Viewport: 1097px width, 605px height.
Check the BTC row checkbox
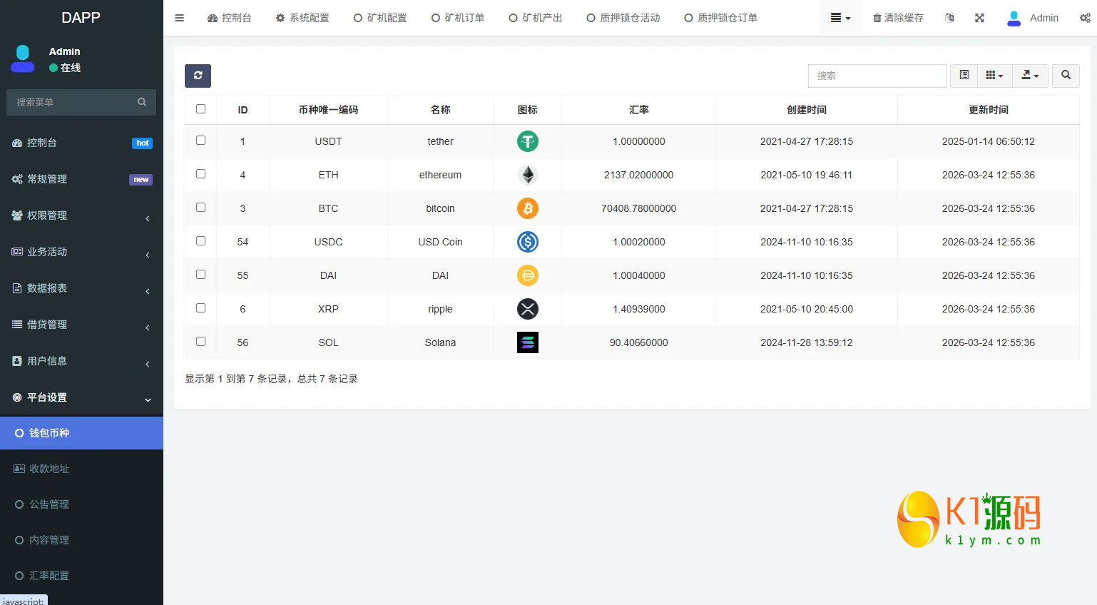(200, 208)
